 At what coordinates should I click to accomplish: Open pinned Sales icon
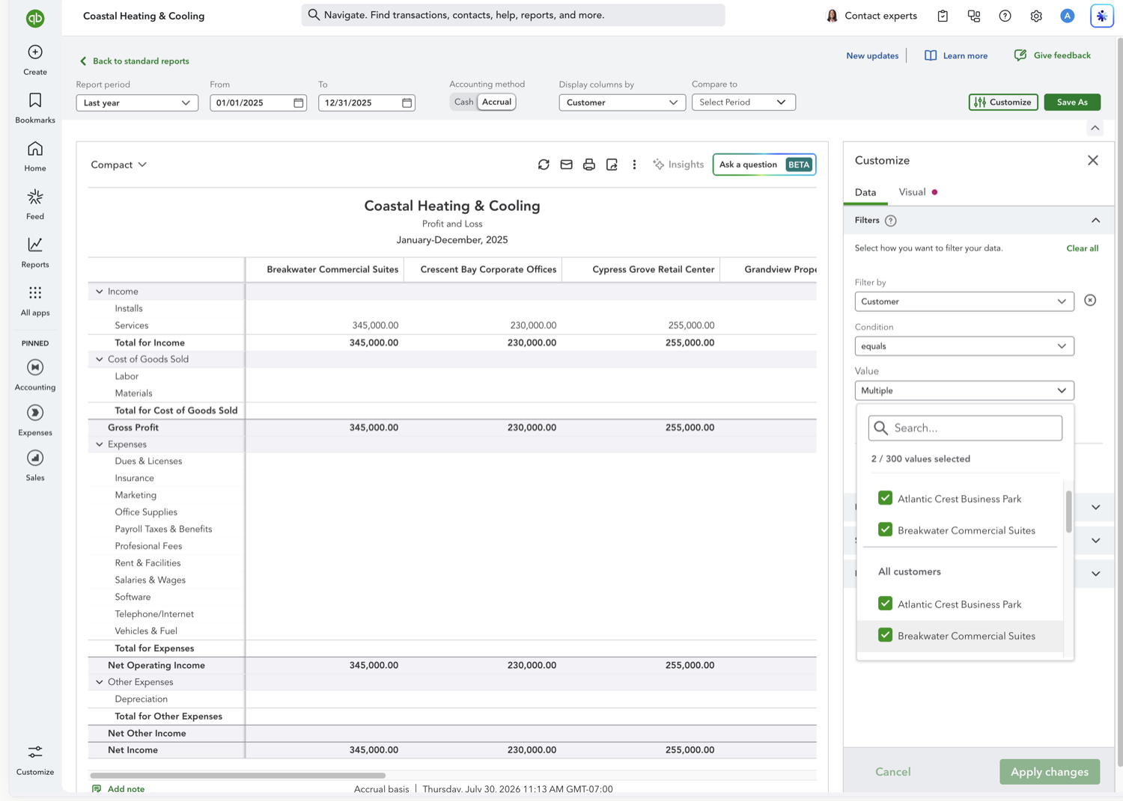coord(35,458)
